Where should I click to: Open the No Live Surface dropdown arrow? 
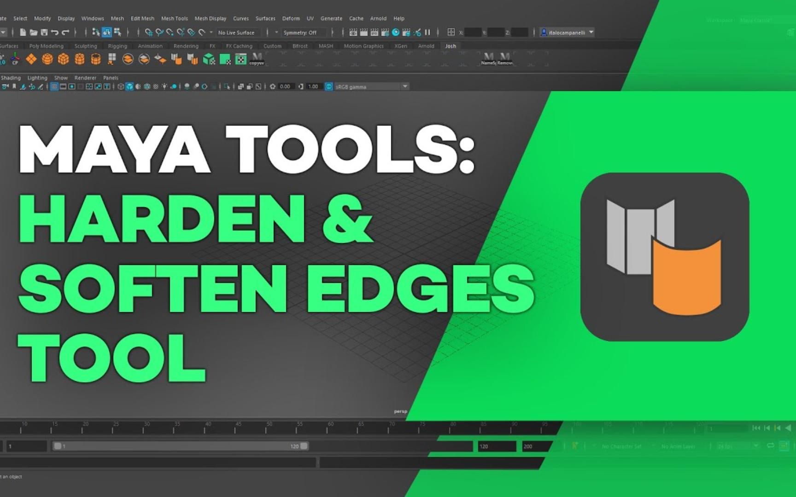tap(211, 32)
